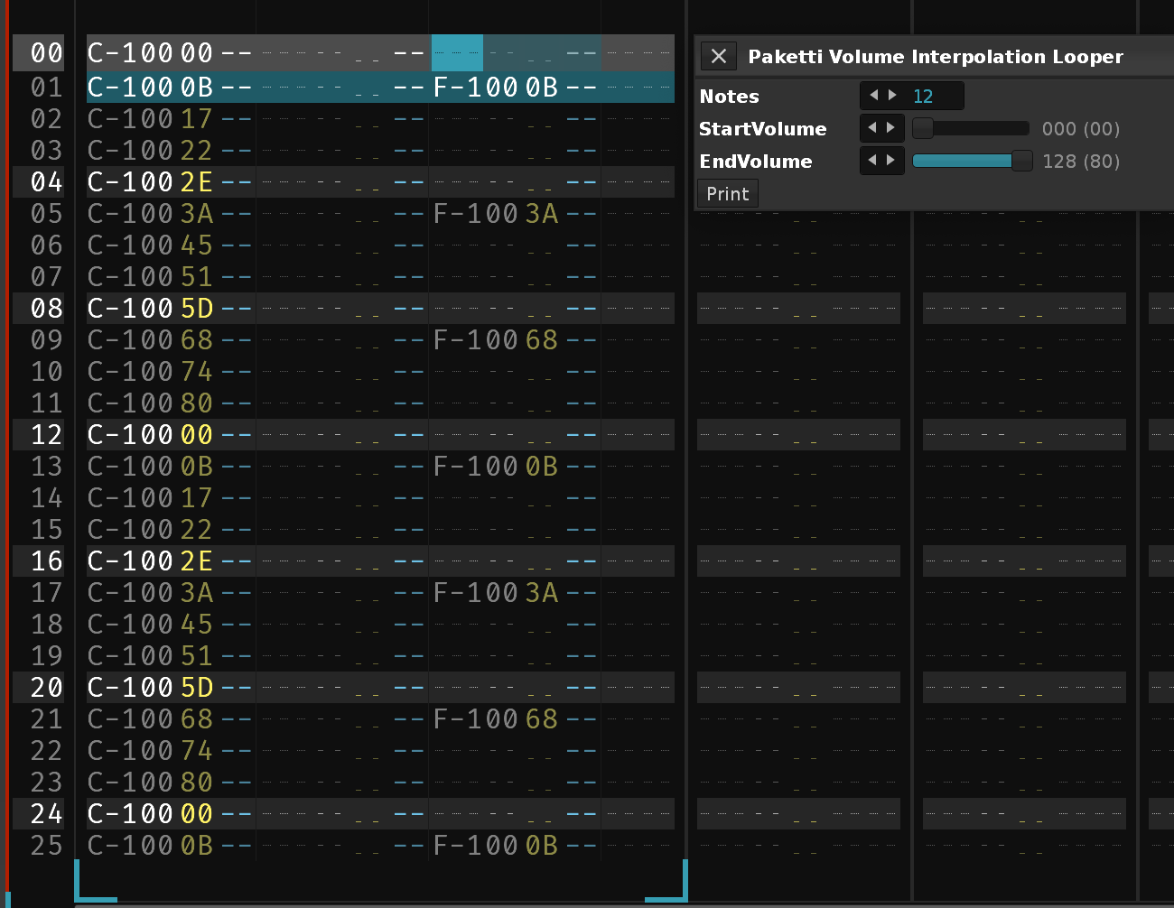
Task: Decrease StartVolume with left arrow
Action: pos(872,128)
